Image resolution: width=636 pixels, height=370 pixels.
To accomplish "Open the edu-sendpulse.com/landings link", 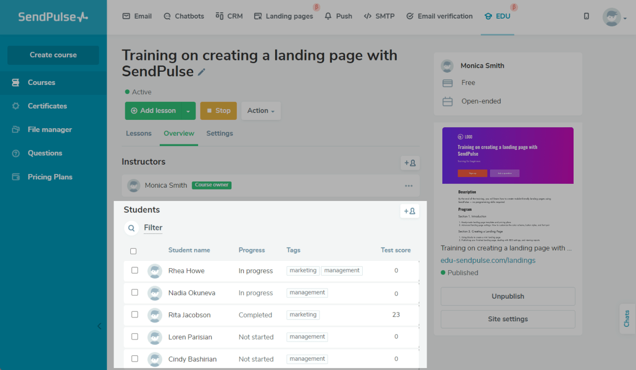I will (x=488, y=260).
